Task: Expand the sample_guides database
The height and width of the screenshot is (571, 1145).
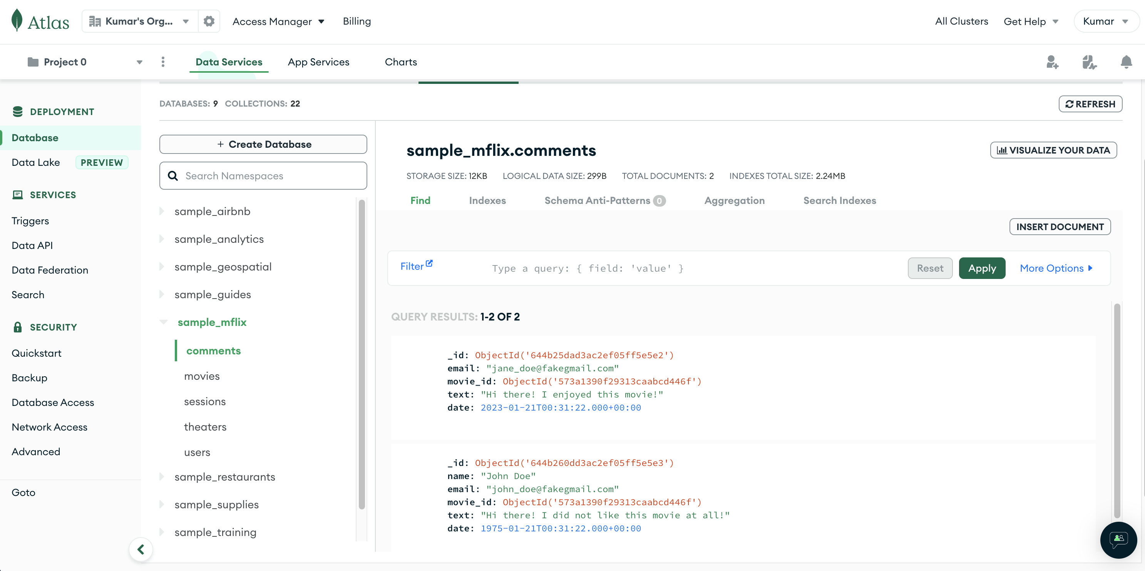Action: coord(162,294)
